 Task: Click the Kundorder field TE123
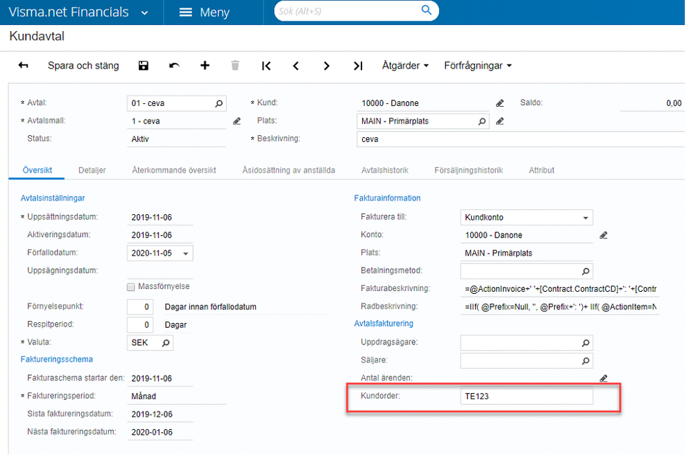pos(527,396)
